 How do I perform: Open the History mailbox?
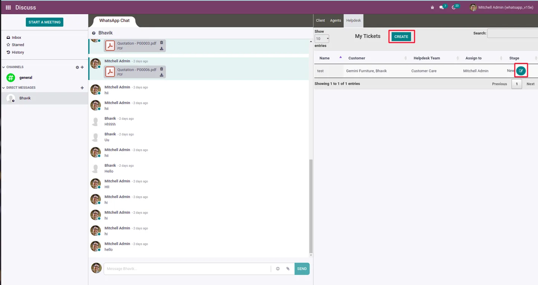click(x=18, y=52)
